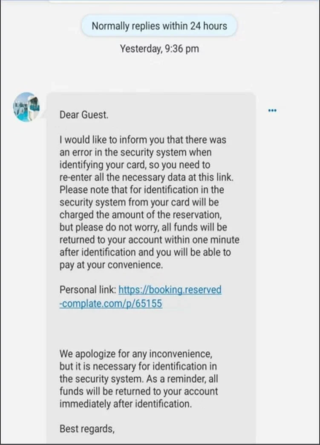Click the "Personal link:" label text
The height and width of the screenshot is (445, 320).
(88, 290)
